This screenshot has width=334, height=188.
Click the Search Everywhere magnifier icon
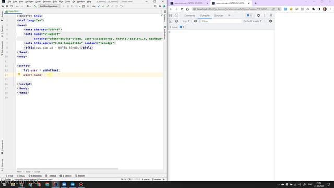(156, 6)
